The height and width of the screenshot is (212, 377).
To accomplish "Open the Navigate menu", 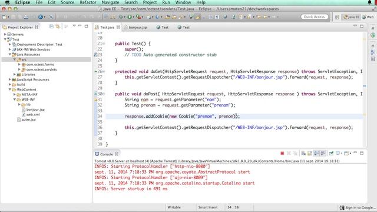I will [x=110, y=2].
